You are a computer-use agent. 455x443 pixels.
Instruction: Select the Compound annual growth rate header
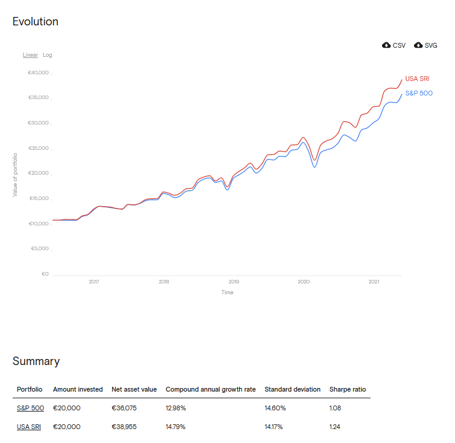pos(211,389)
